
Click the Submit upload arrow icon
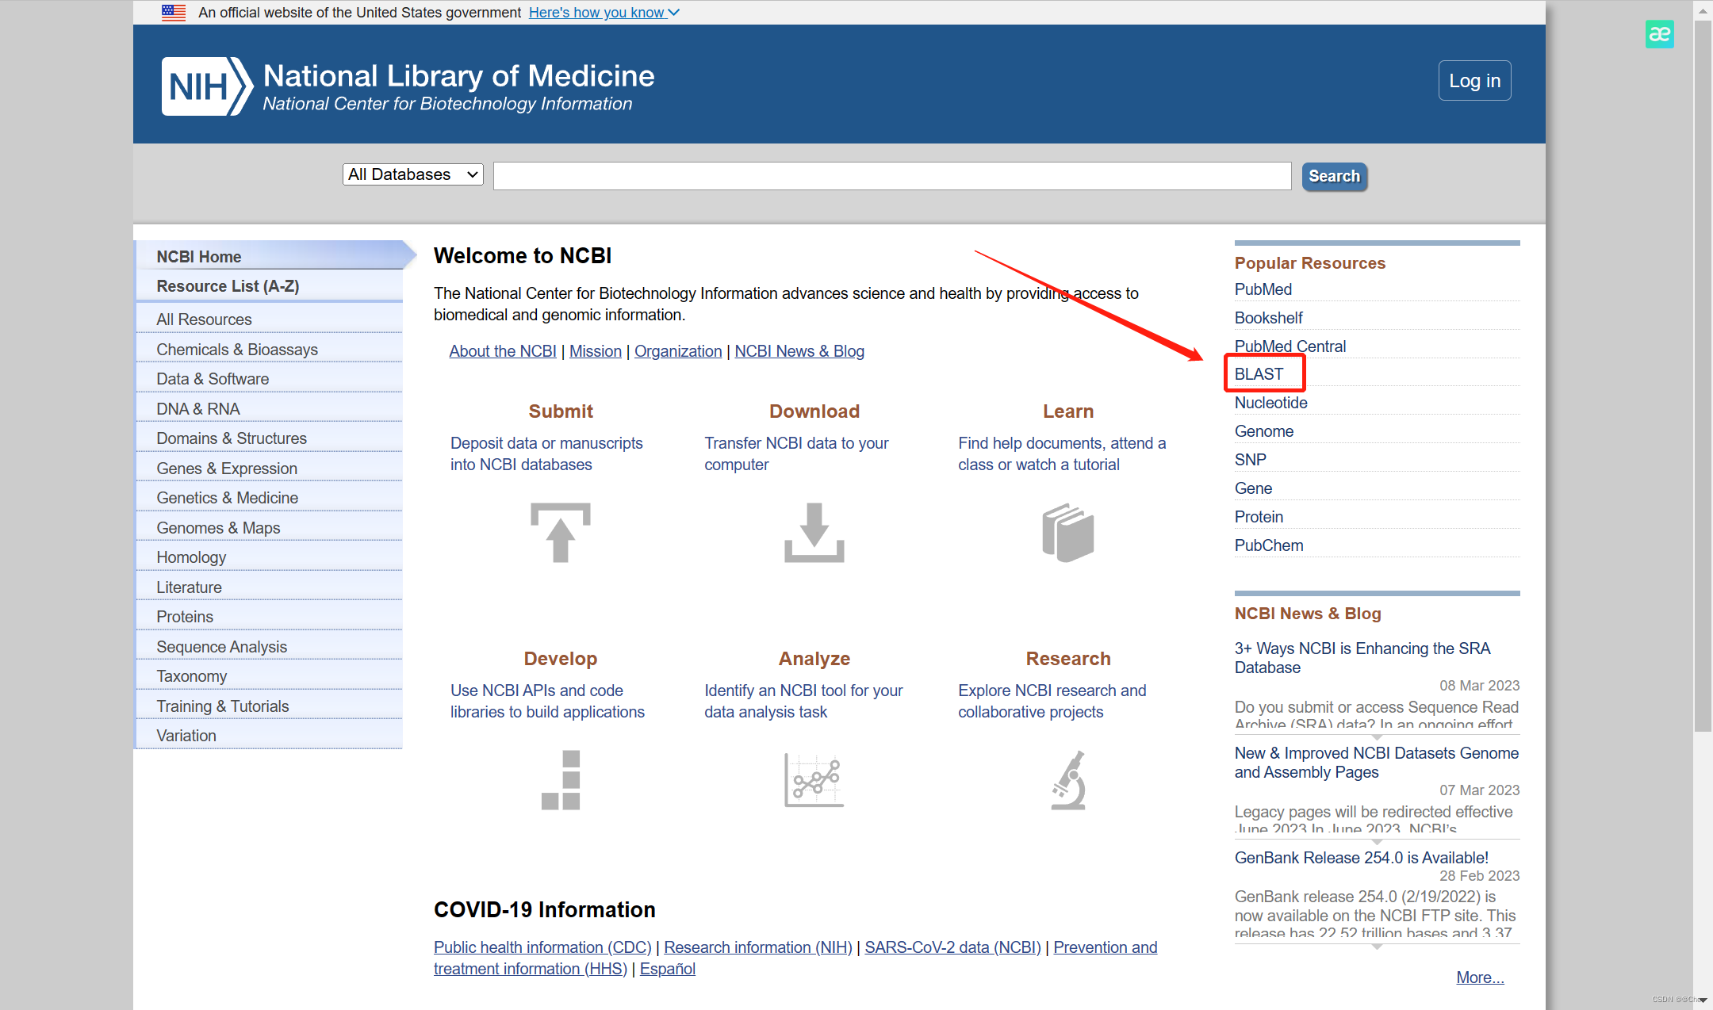[x=560, y=533]
